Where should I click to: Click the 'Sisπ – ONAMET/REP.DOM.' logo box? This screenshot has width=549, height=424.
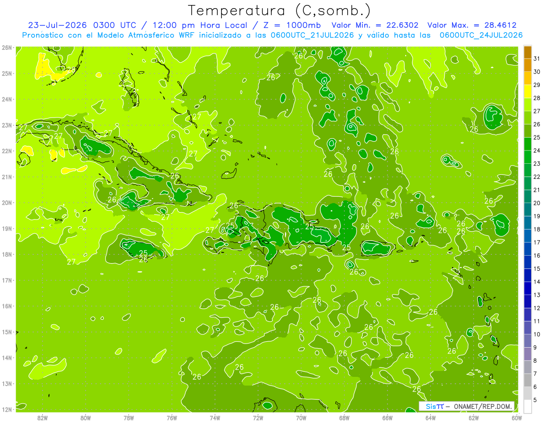[467, 406]
